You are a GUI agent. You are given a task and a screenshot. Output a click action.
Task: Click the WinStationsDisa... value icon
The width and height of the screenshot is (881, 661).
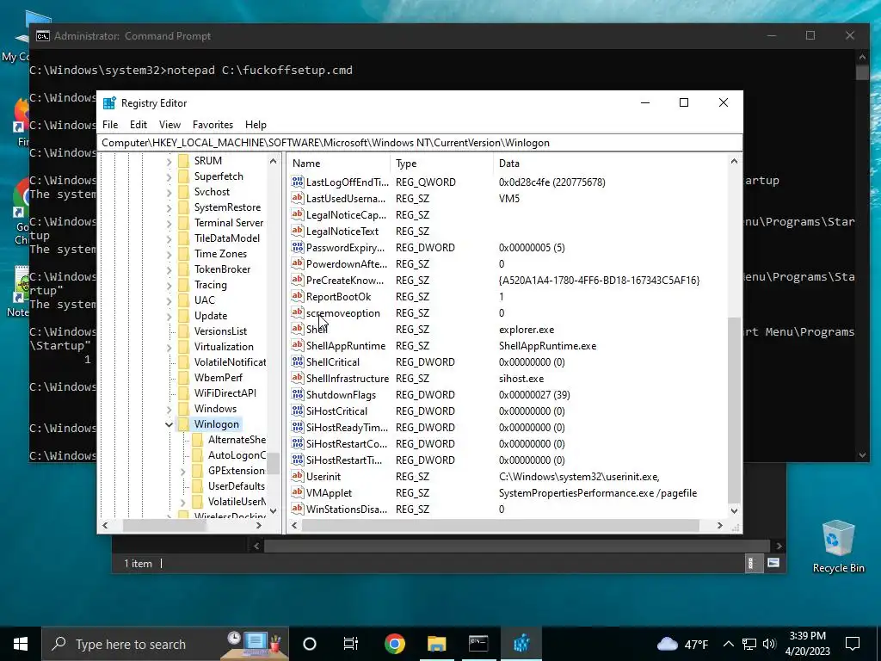297,509
